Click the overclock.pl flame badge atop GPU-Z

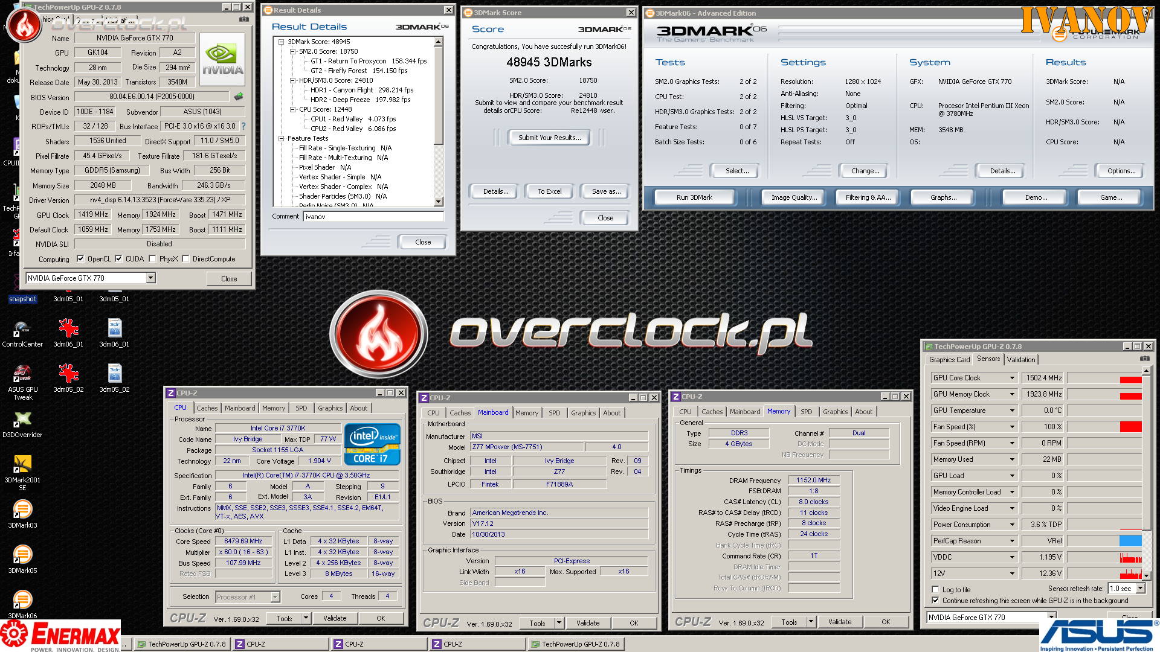pos(24,25)
